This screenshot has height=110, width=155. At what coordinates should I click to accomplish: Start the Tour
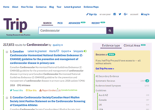point(59,7)
